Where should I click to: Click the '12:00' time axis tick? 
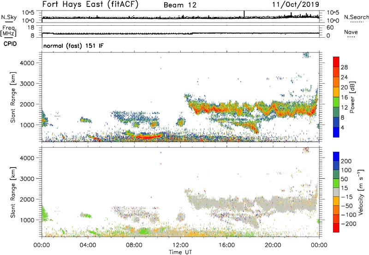180,245
